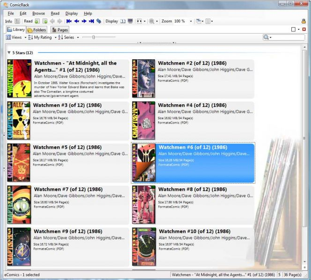Open the Zoom 100 % dropdown
Screen dimensions: 311x280
pos(191,21)
